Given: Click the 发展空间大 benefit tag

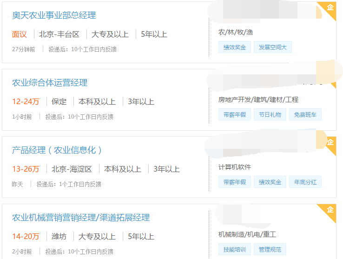Looking at the screenshot, I should (273, 47).
